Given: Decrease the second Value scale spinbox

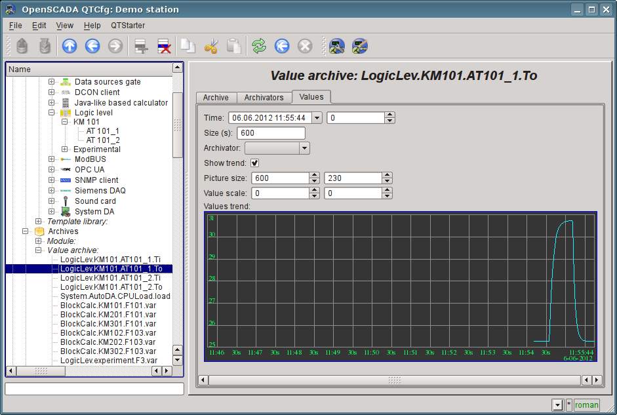Looking at the screenshot, I should 388,196.
